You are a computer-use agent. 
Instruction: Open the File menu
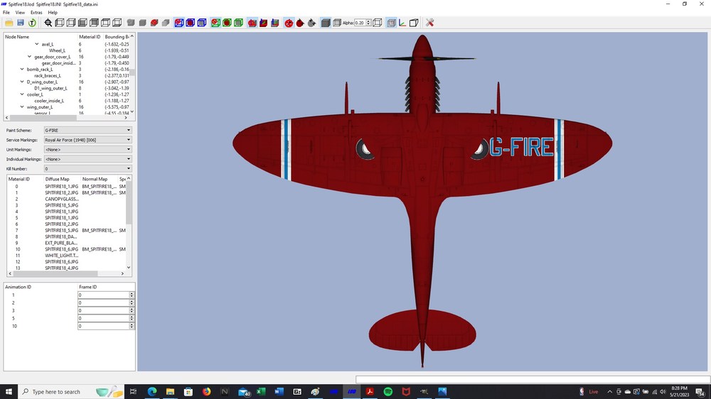[x=6, y=13]
